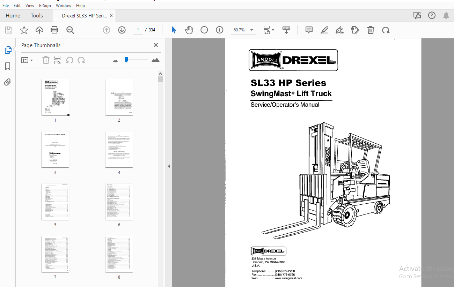Image resolution: width=454 pixels, height=287 pixels.
Task: Click the insert pages icon in thumbnails panel
Action: (x=58, y=60)
